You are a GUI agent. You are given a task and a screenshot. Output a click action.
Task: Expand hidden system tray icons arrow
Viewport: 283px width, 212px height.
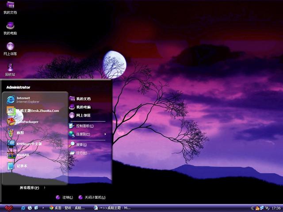tap(252, 208)
